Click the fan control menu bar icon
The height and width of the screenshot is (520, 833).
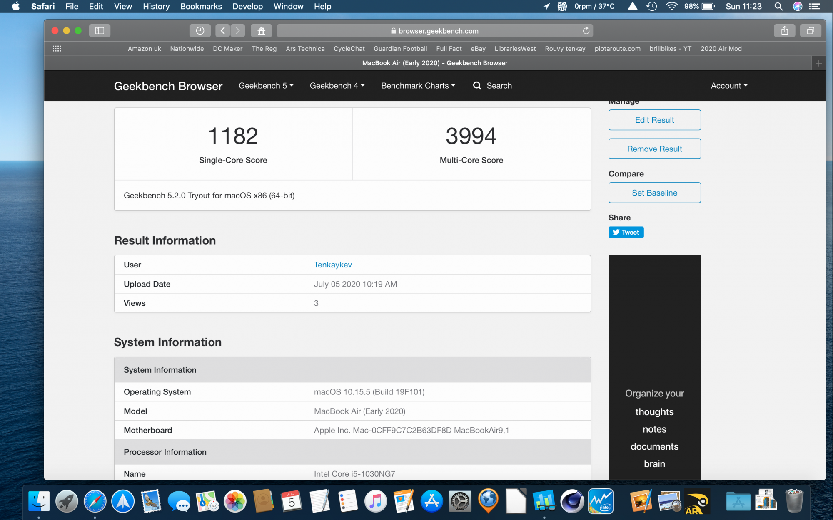[562, 6]
